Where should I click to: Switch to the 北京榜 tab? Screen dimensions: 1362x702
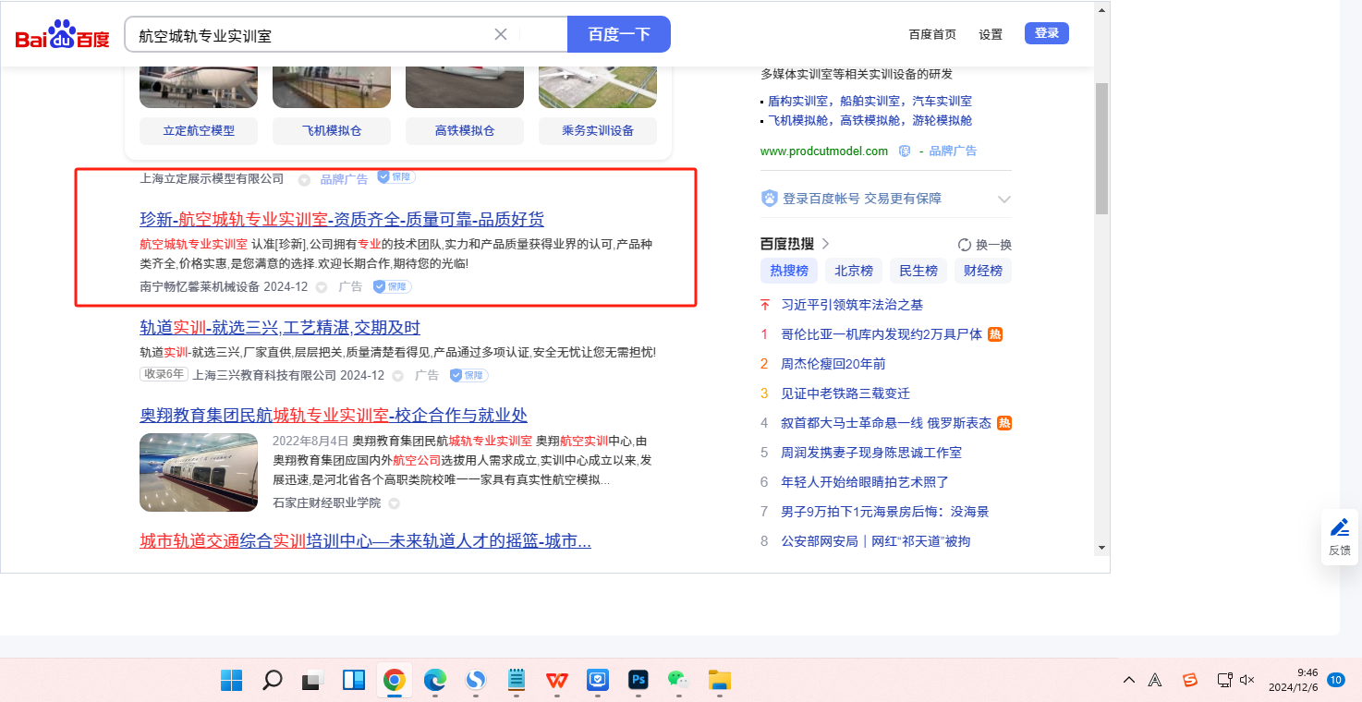853,271
